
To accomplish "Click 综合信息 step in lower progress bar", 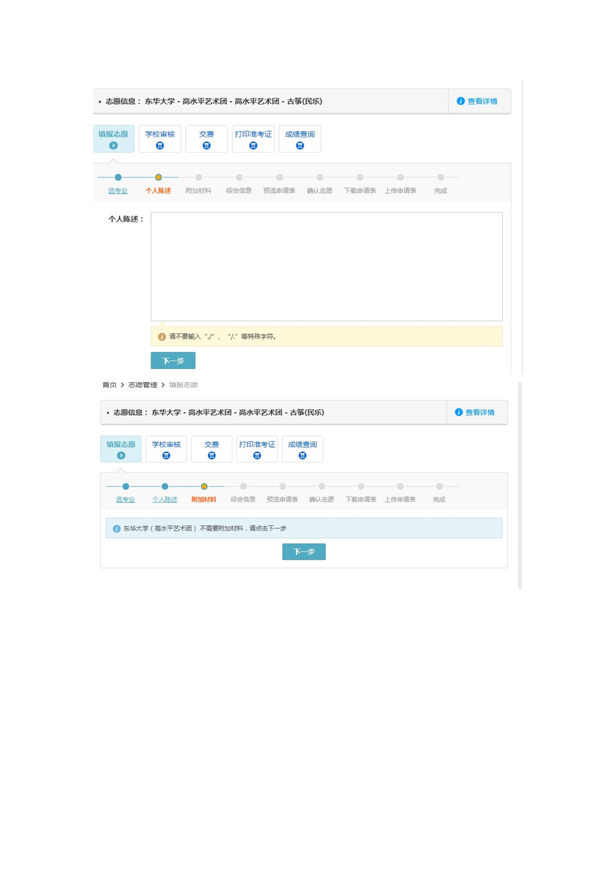I will [243, 500].
